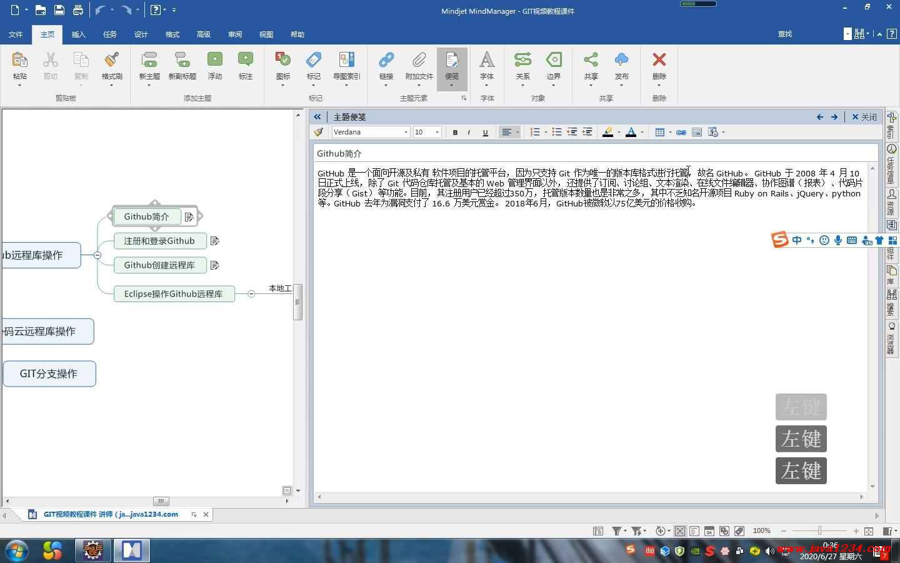Collapse the Github远程库操作 branch
The height and width of the screenshot is (563, 900).
97,255
